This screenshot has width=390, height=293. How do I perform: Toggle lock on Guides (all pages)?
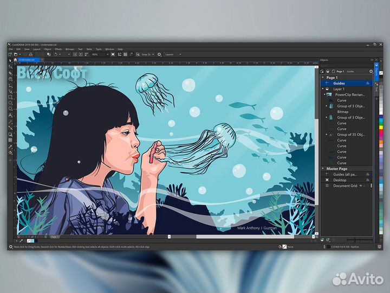coord(368,174)
